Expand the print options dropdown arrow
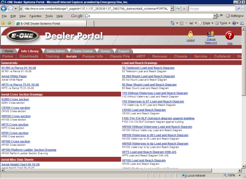The width and height of the screenshot is (246, 179). point(196,23)
